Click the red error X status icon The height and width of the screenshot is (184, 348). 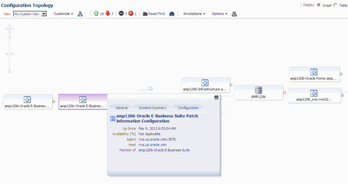(131, 14)
